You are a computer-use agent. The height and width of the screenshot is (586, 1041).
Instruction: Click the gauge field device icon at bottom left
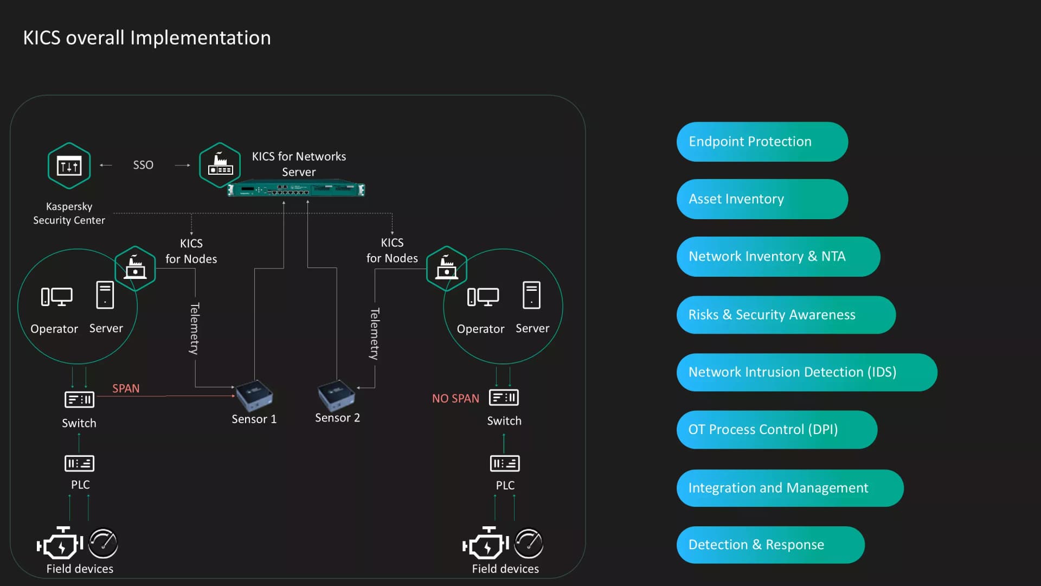pos(103,543)
